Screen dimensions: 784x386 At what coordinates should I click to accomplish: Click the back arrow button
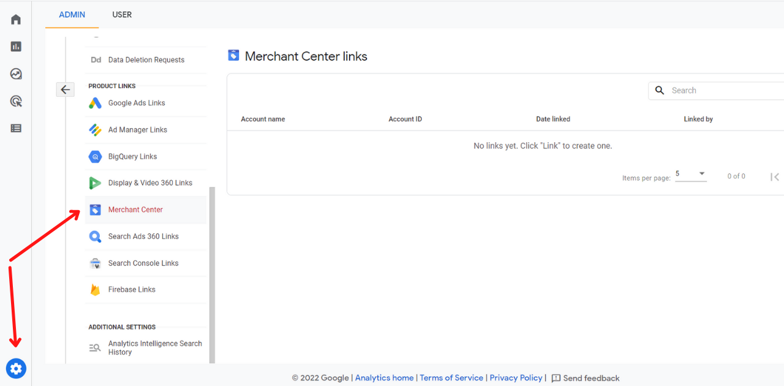(x=66, y=89)
